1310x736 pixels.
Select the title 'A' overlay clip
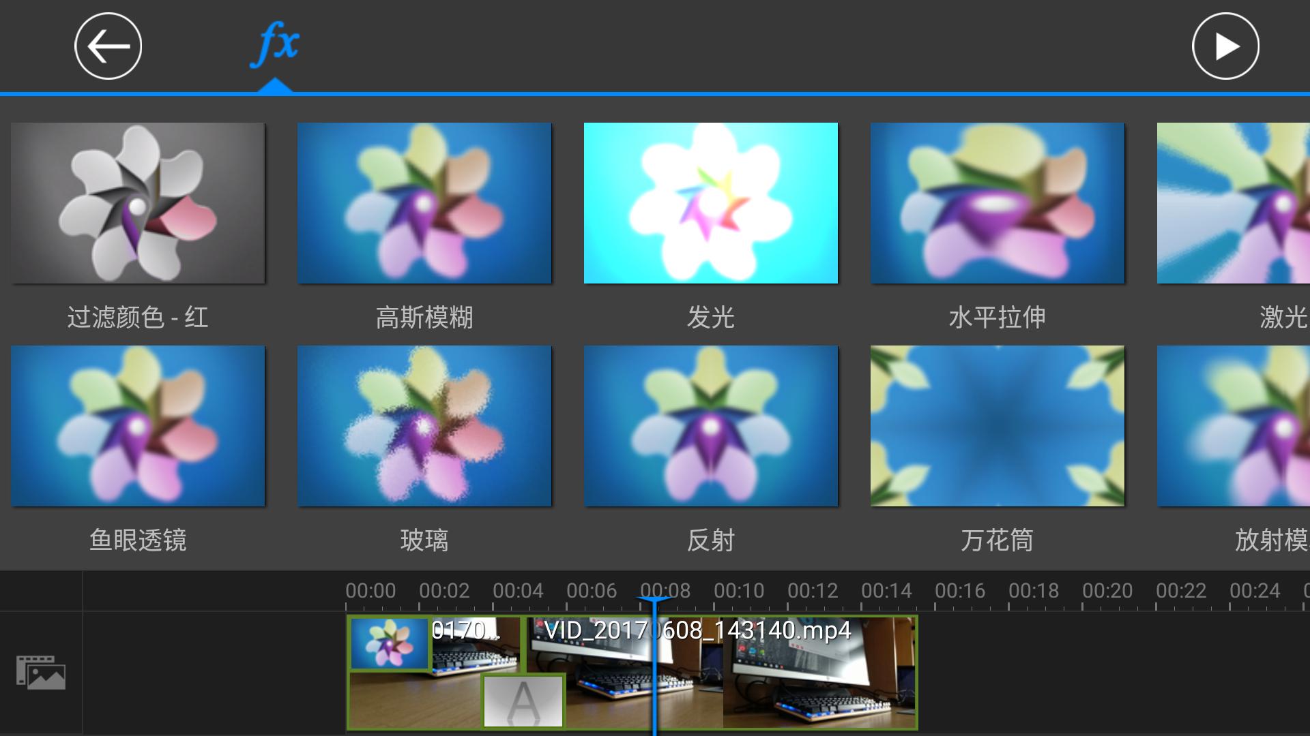(x=523, y=701)
